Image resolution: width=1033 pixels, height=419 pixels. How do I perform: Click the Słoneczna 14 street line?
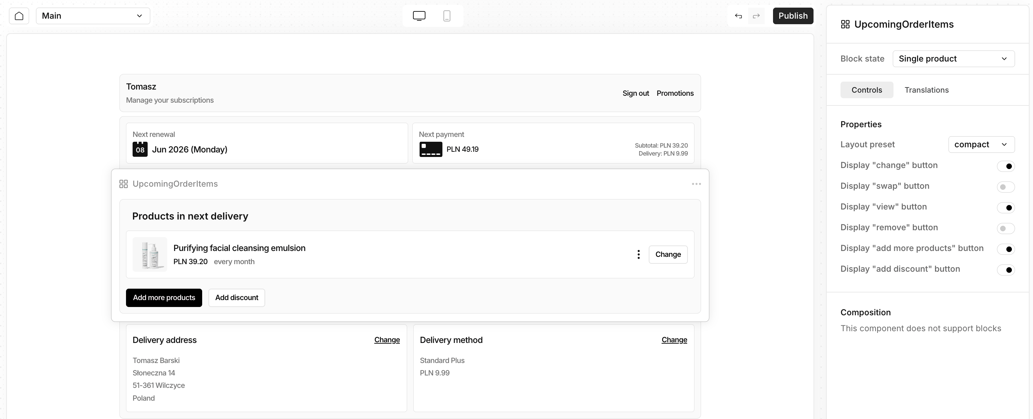[x=154, y=373]
